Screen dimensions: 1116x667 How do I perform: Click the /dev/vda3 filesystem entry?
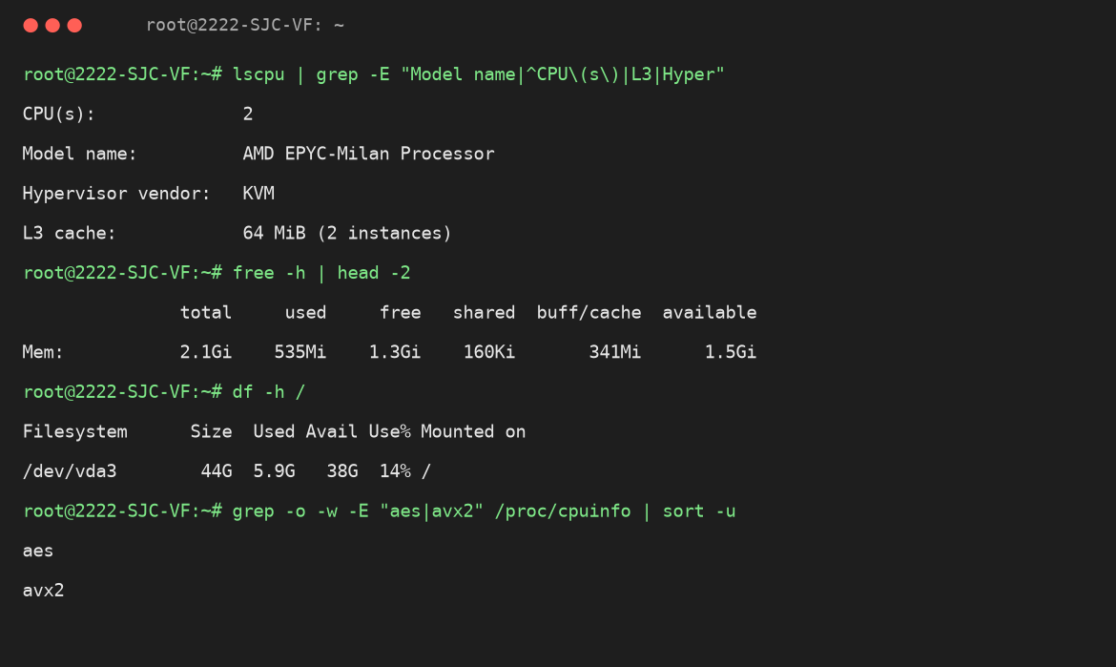point(70,471)
